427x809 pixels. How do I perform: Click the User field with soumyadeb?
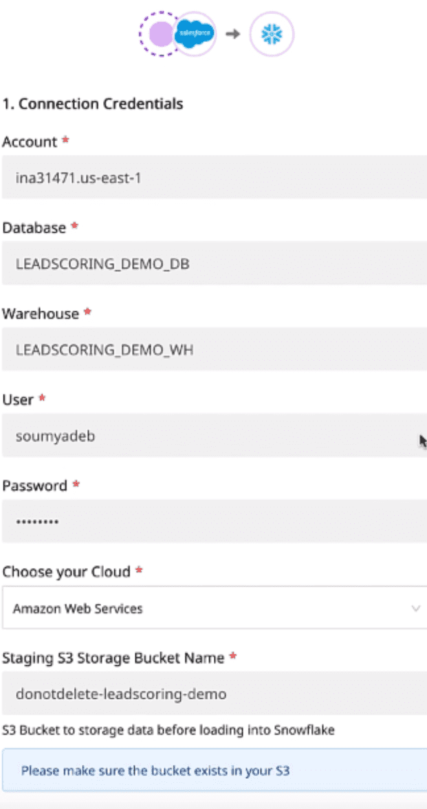click(x=214, y=435)
